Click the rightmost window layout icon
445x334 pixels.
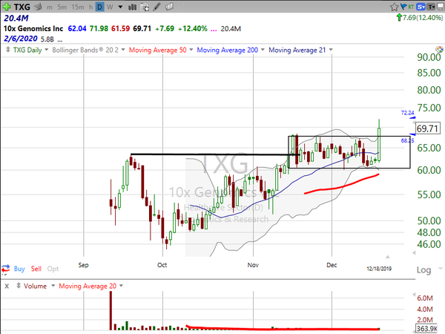[x=440, y=7]
